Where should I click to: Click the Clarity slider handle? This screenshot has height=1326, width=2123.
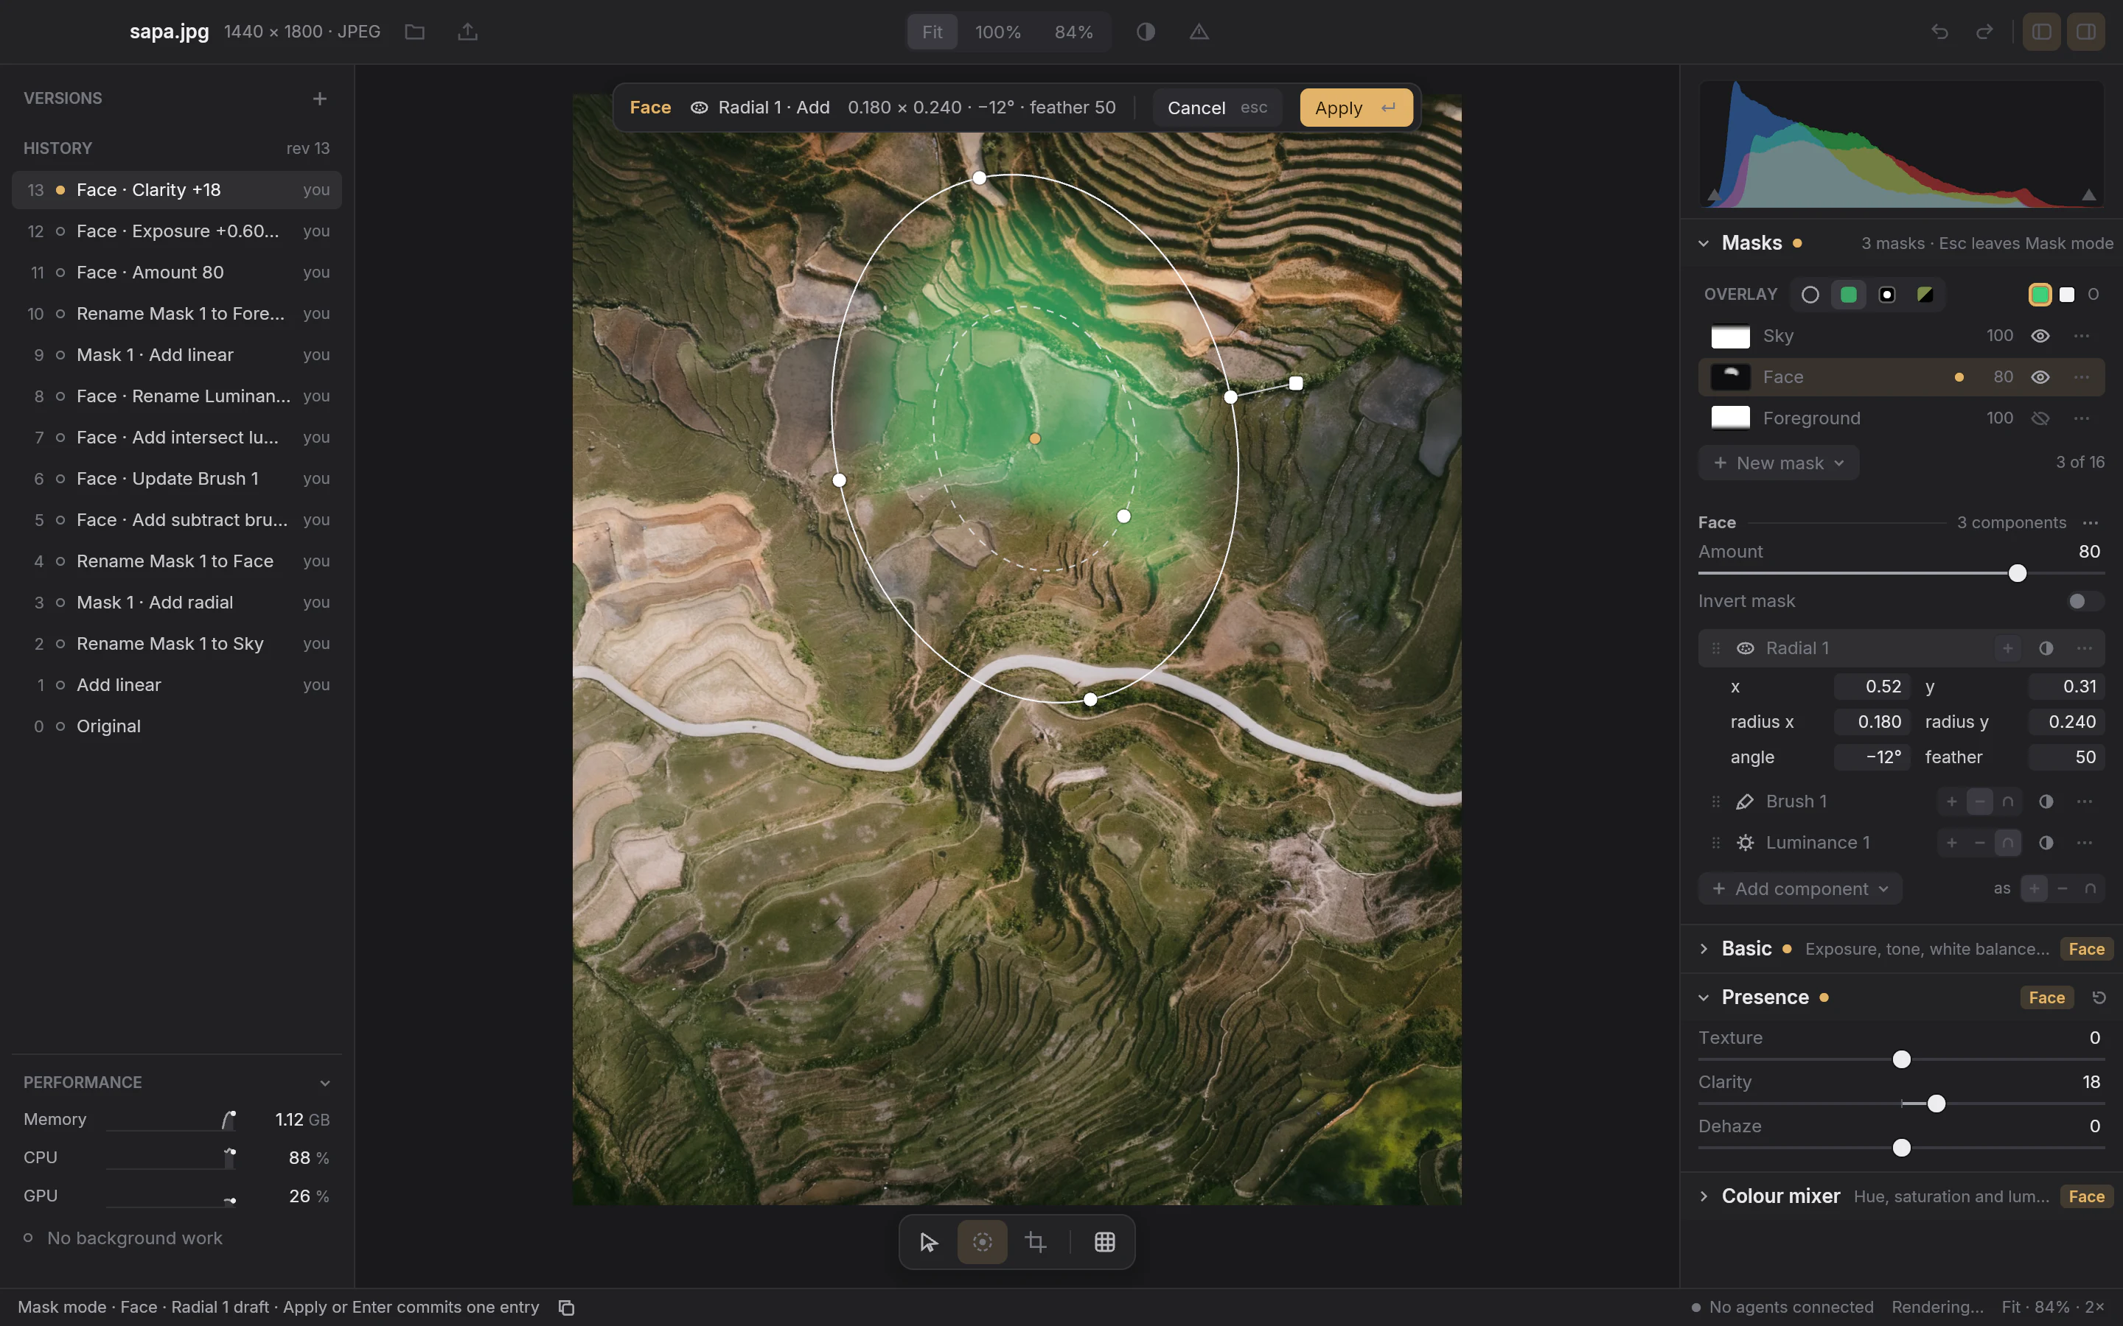pyautogui.click(x=1937, y=1104)
